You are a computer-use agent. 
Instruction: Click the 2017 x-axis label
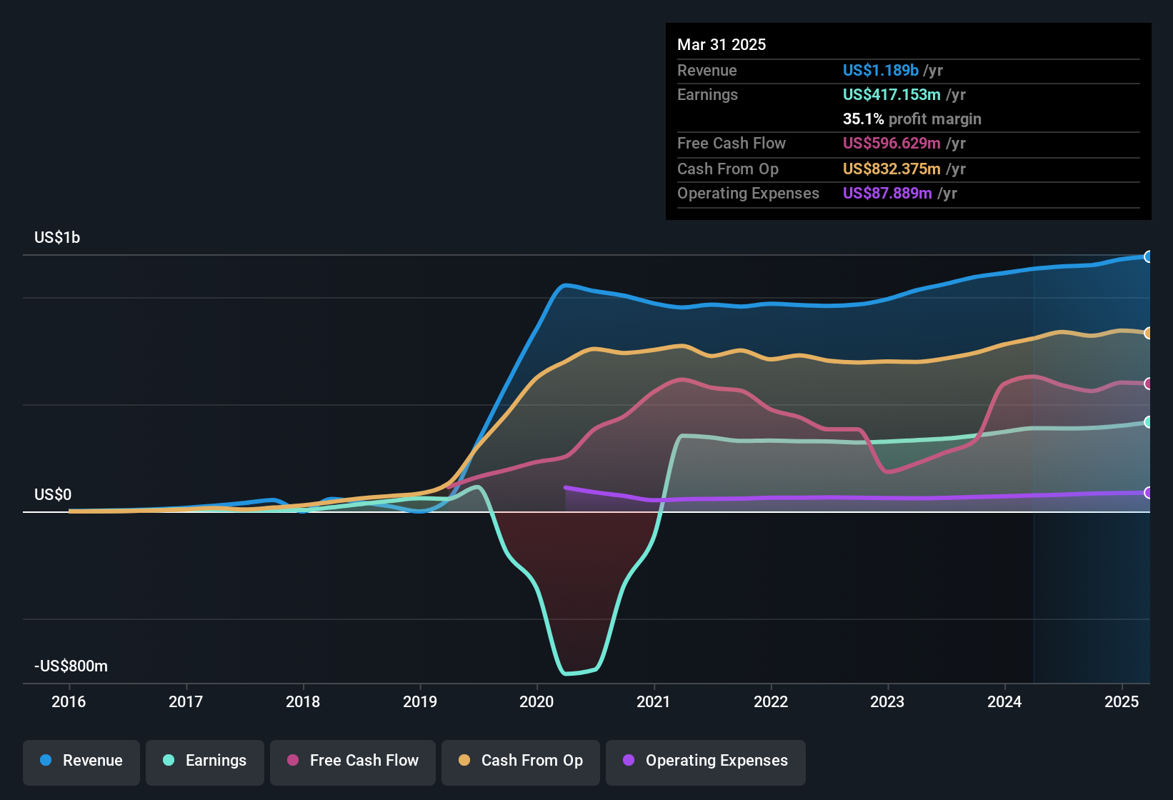[x=186, y=702]
